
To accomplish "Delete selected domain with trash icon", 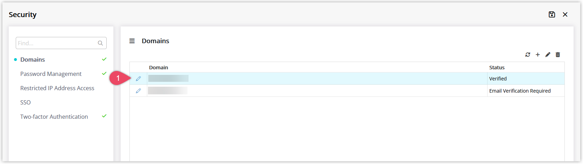I will point(558,55).
